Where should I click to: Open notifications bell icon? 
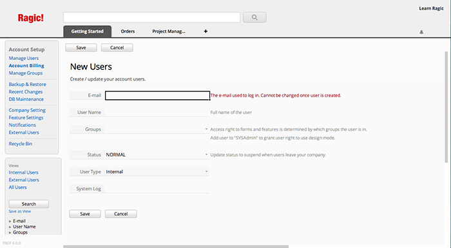click(421, 32)
